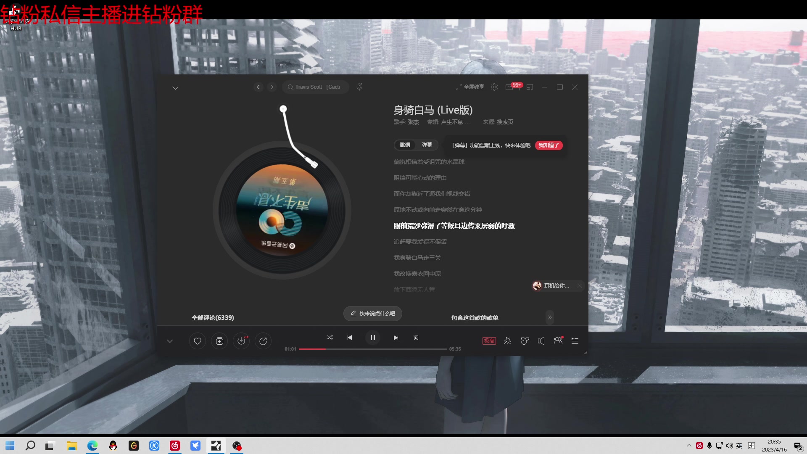
Task: Seek on the playback progress bar
Action: (x=372, y=349)
